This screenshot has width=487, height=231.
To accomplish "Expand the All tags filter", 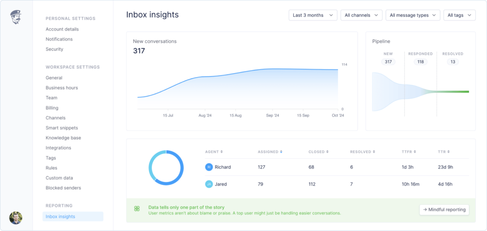I will 459,15.
